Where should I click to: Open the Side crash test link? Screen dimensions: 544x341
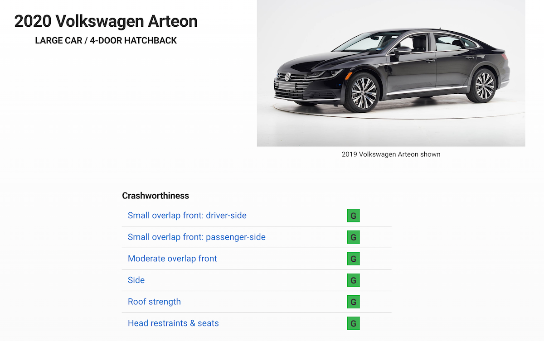[136, 280]
